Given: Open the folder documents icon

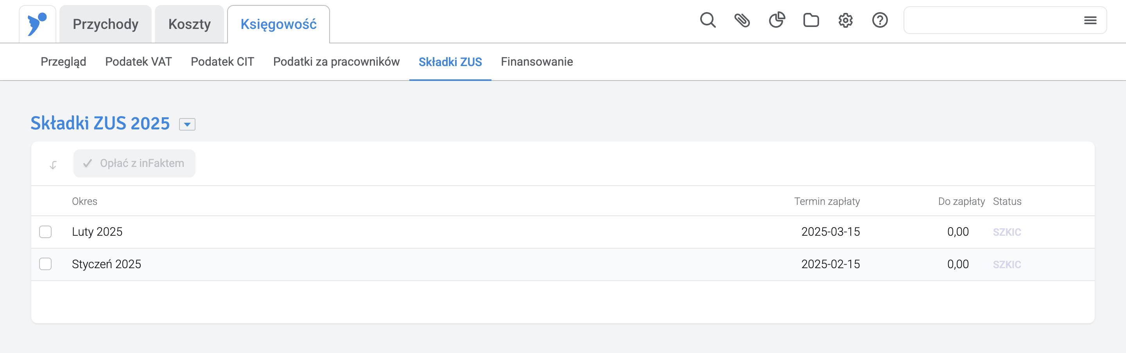Looking at the screenshot, I should coord(811,21).
